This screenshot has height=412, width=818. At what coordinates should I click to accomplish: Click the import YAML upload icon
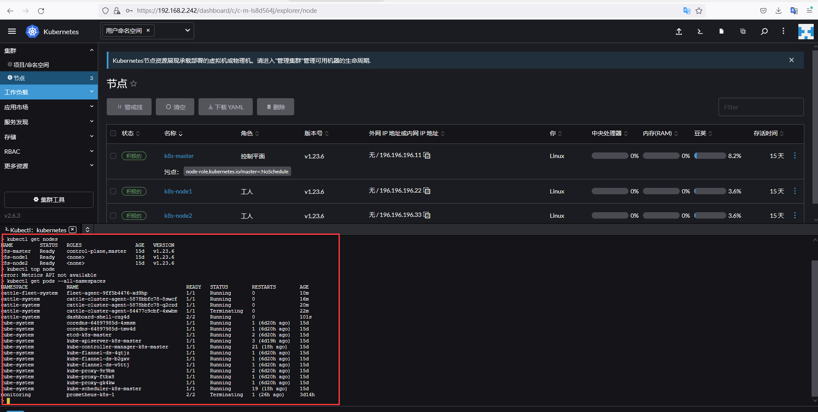point(679,31)
